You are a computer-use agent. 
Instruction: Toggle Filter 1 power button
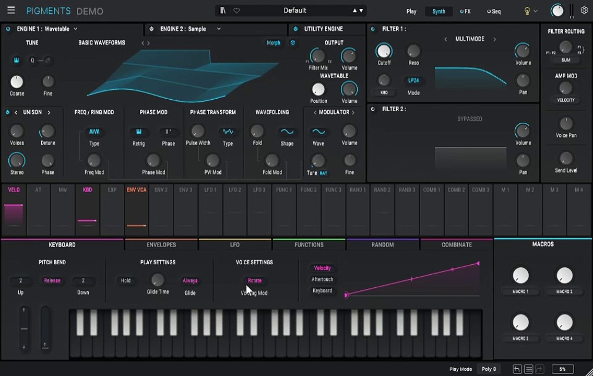pos(373,29)
